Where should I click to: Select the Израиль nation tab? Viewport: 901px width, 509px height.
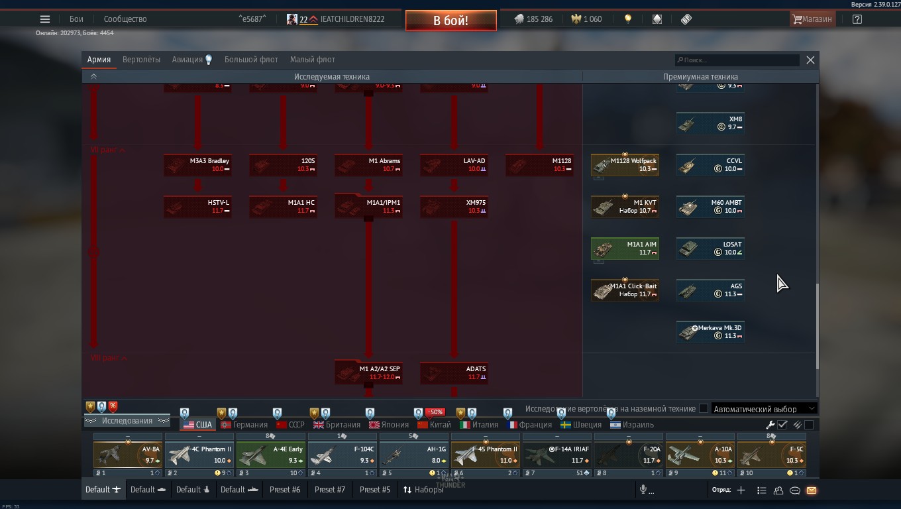631,425
